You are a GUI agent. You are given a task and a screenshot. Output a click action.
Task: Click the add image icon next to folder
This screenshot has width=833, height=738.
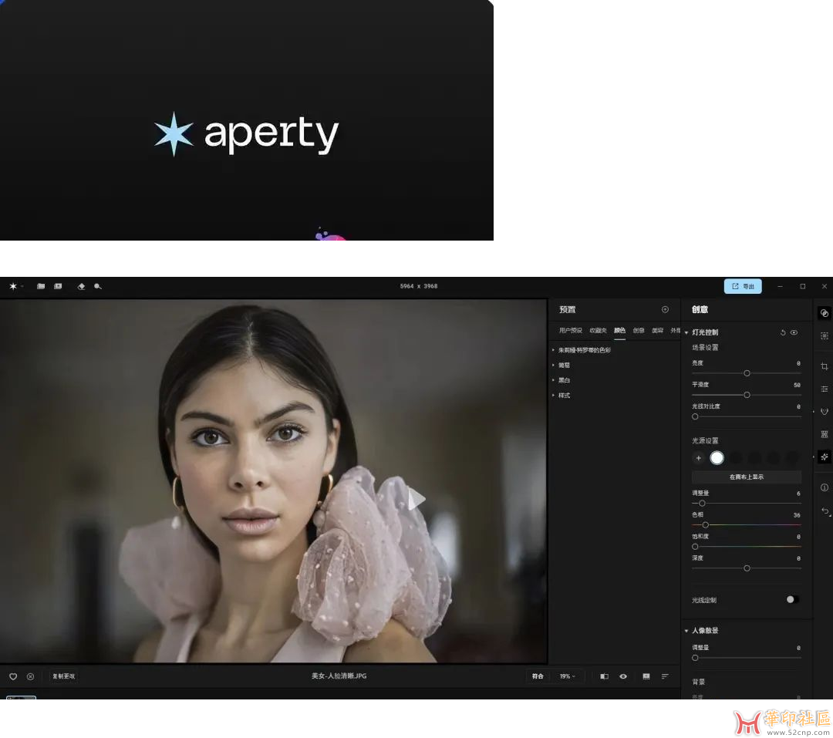coord(58,286)
